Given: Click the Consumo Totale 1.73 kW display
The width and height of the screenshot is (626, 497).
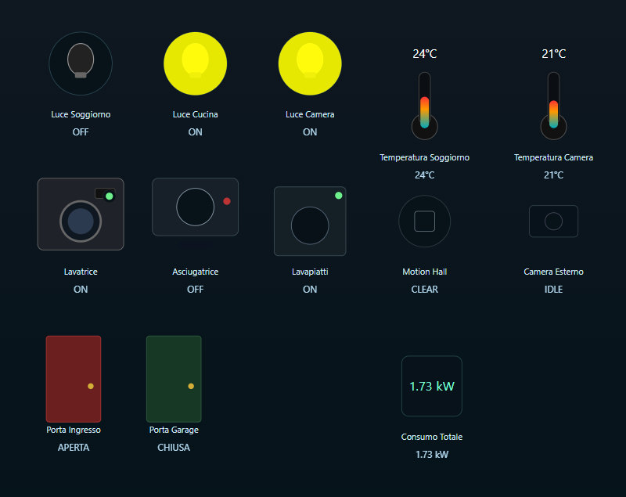Looking at the screenshot, I should tap(432, 386).
